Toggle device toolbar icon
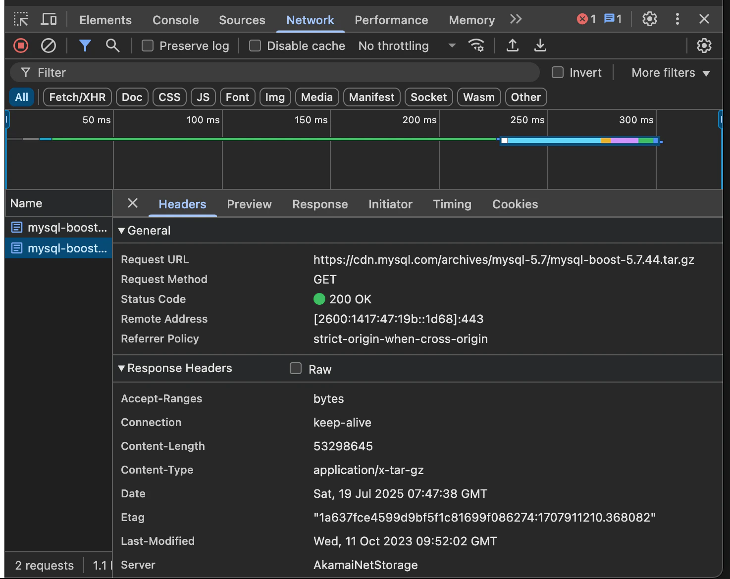This screenshot has width=730, height=579. [49, 19]
